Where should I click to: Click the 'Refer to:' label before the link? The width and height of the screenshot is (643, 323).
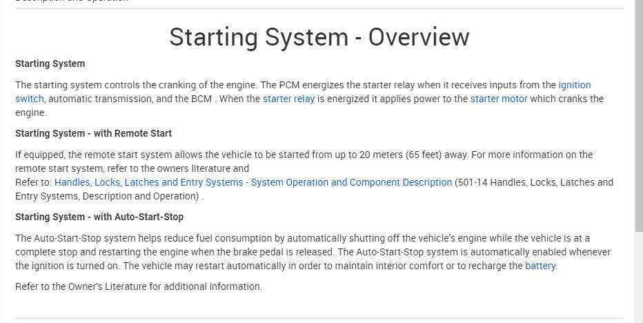tap(33, 182)
